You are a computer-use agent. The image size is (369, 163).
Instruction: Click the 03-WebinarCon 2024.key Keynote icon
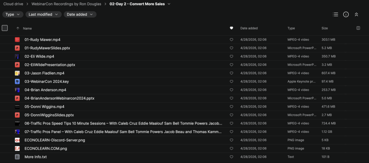[x=17, y=81]
